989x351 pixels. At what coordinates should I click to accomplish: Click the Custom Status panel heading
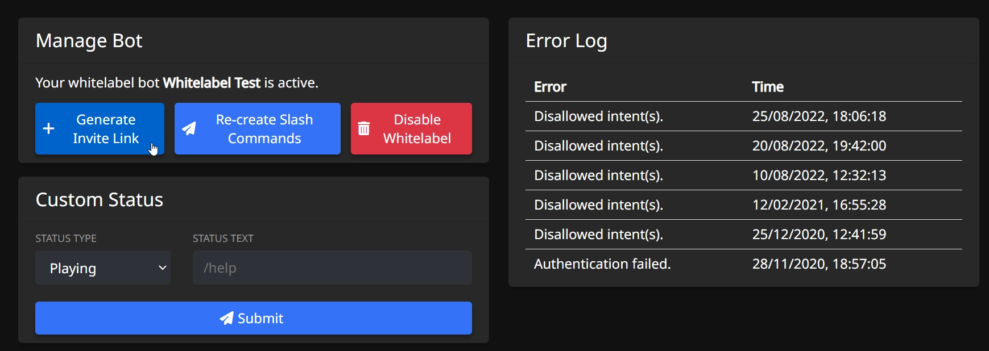click(100, 200)
